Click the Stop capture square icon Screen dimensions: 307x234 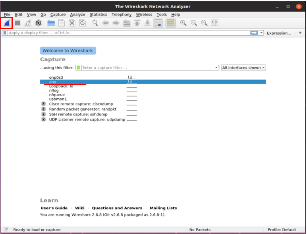coord(17,23)
